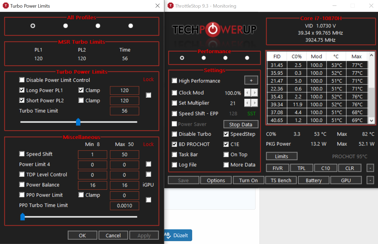Enable PP0 Power Limit checkbox

(x=22, y=195)
